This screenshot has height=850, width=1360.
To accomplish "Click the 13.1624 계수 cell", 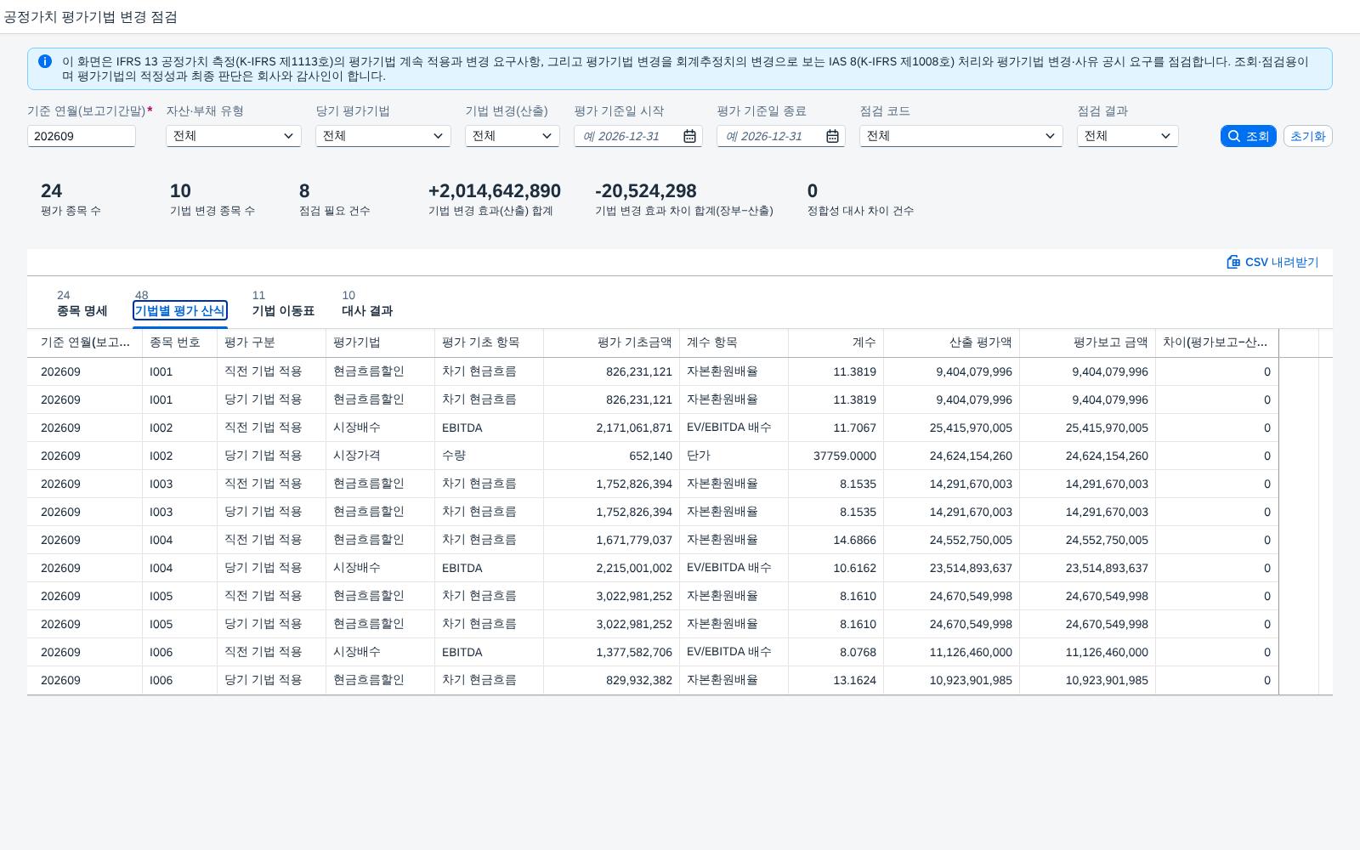I will coord(836,680).
